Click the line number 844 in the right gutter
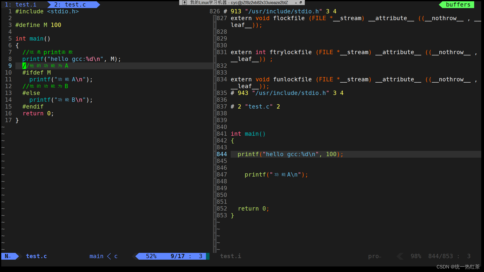Viewport: 484px width, 272px height. 222,154
